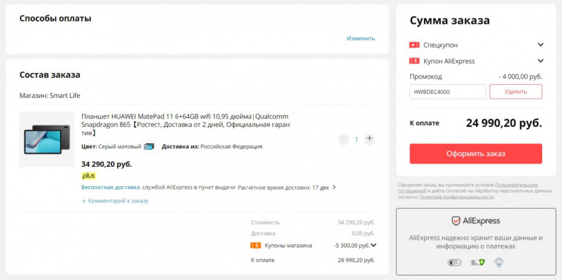Click the grey matte color variant icon
The width and height of the screenshot is (562, 280).
coord(149,146)
